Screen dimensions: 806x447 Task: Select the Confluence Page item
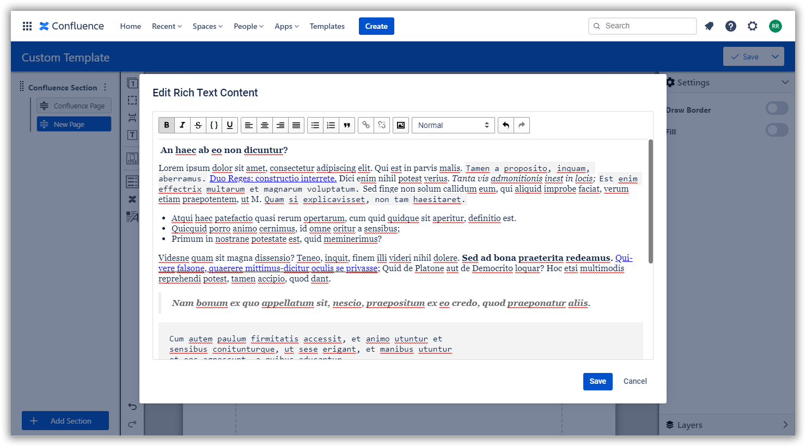point(74,106)
